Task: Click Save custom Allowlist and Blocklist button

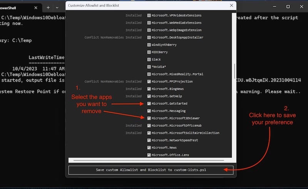Action: tap(151, 170)
